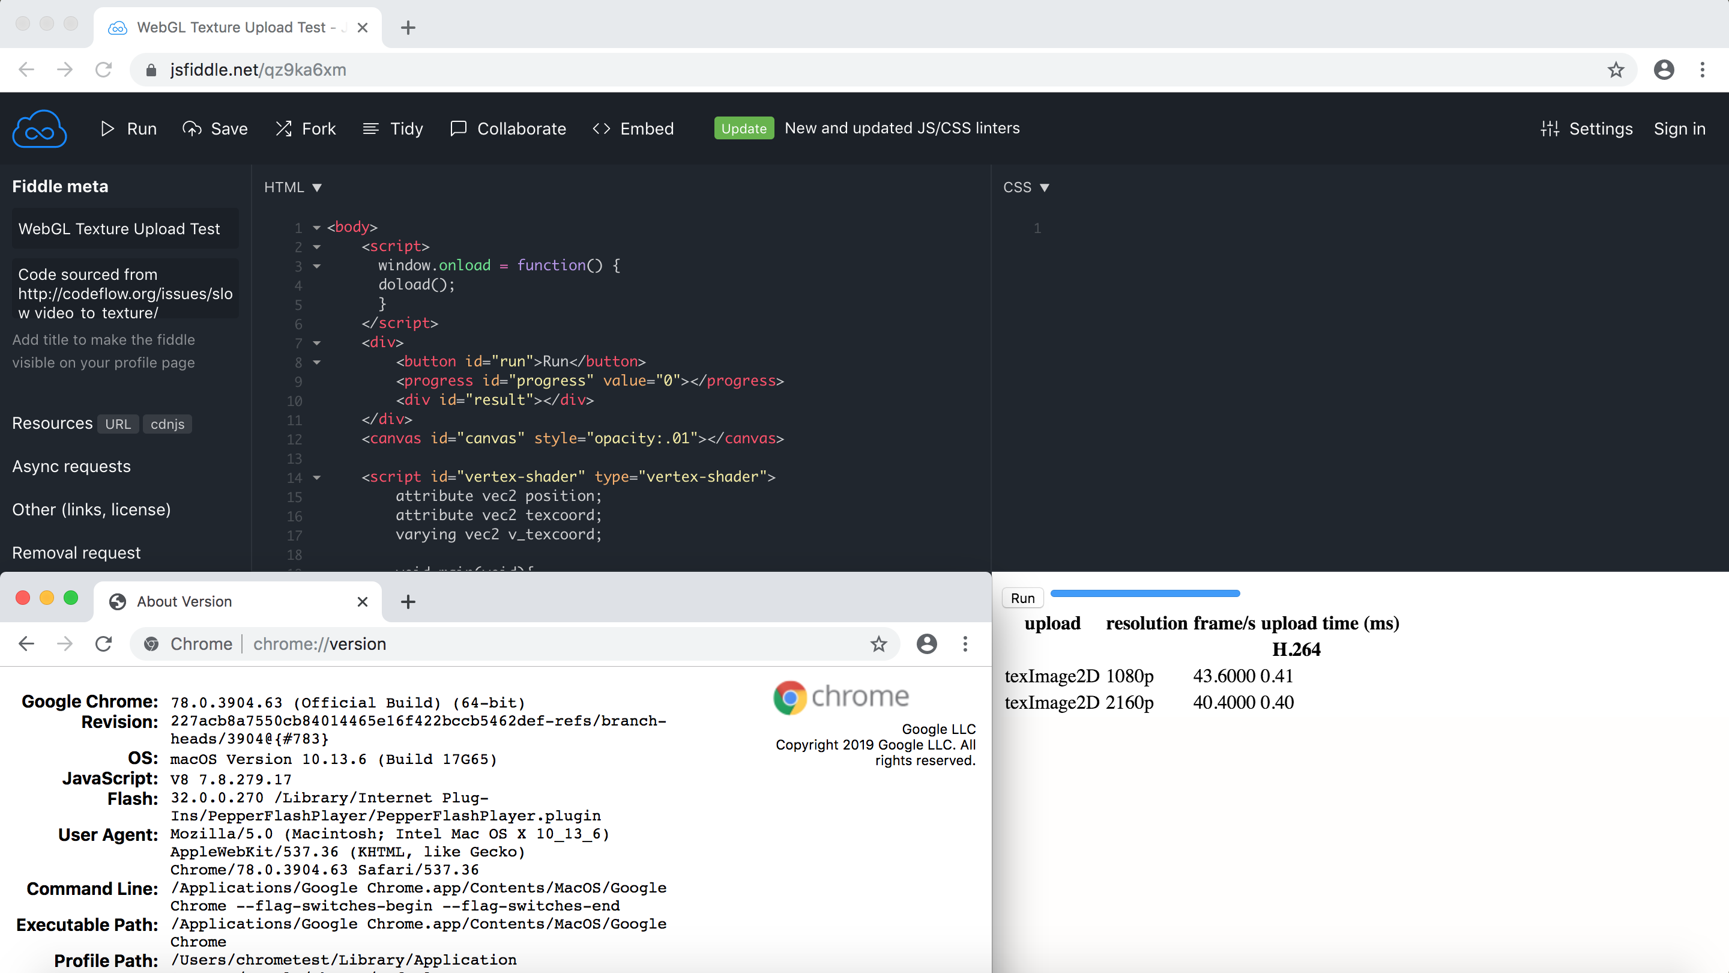Open Removal request
This screenshot has height=973, width=1729.
tap(76, 553)
